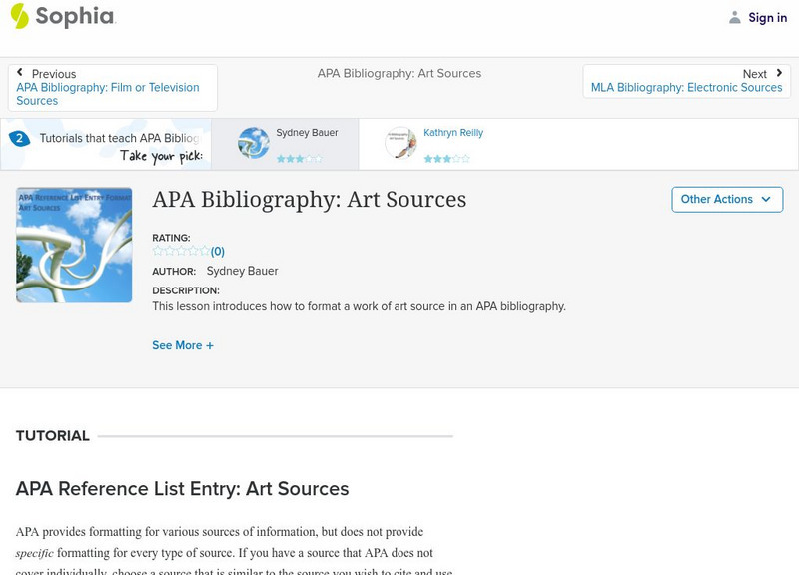This screenshot has width=799, height=575.
Task: Click Kathryn Reilly's avatar image
Action: pos(400,143)
